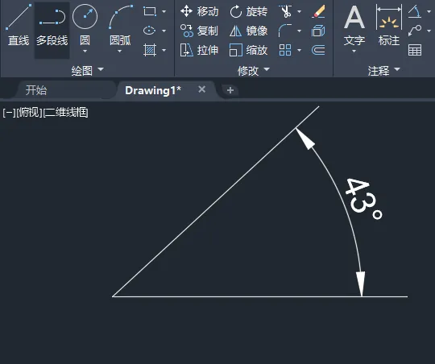Insert a table with table icon
Image resolution: width=435 pixels, height=364 pixels.
point(415,50)
